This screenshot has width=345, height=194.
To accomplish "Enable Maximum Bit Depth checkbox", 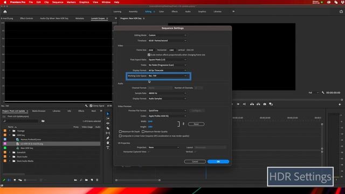I will point(120,131).
